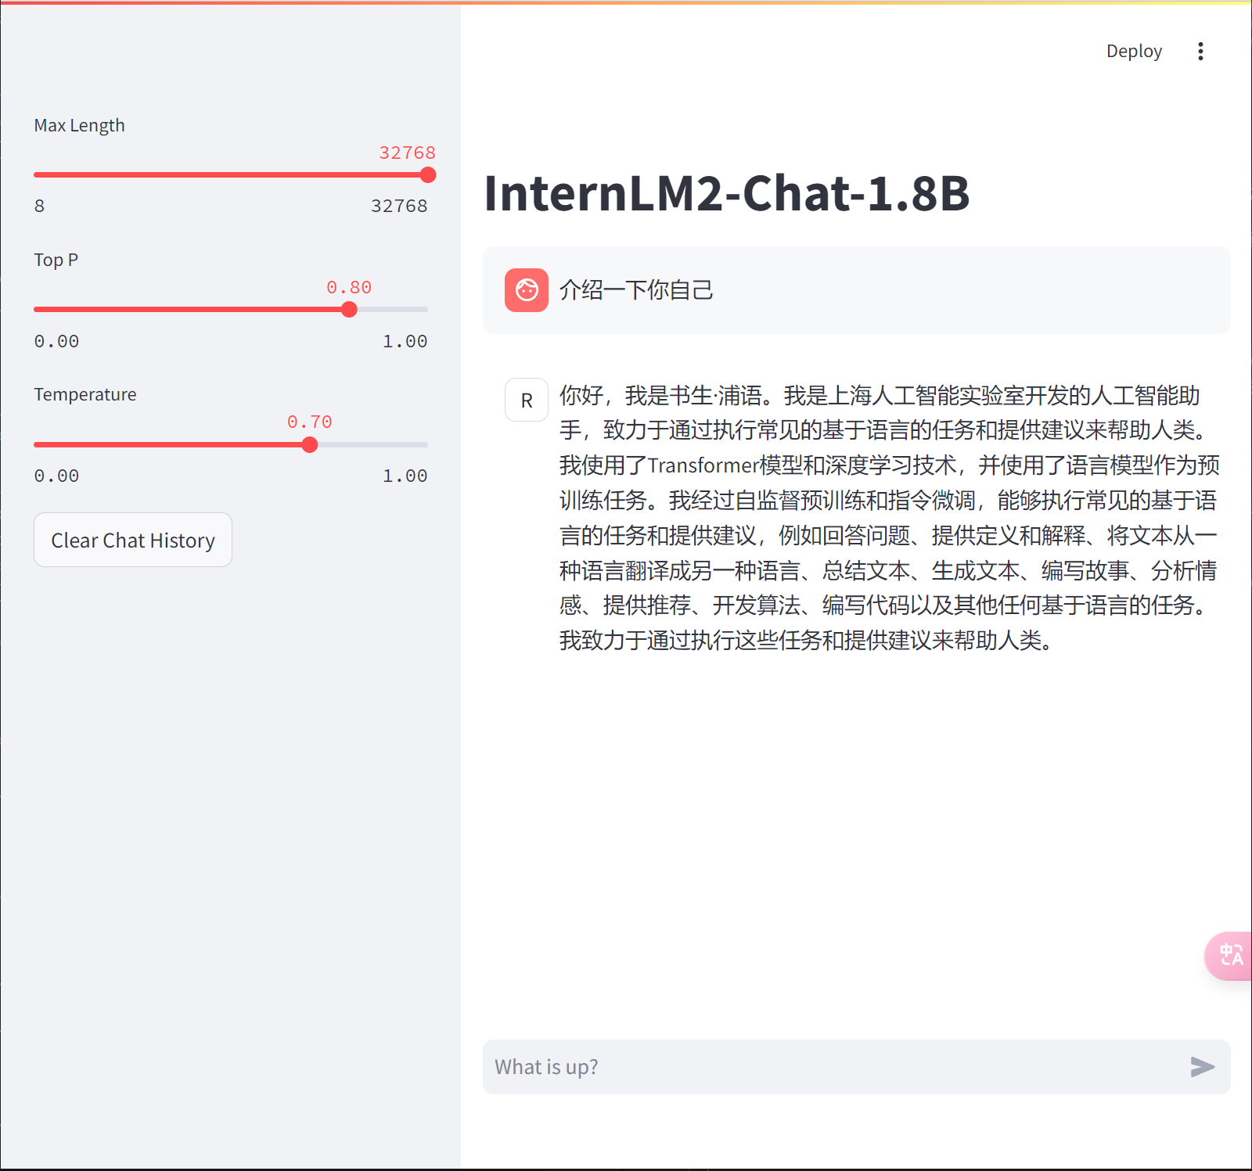Click the black 32768 maximum label under Max Length slider

tap(399, 207)
